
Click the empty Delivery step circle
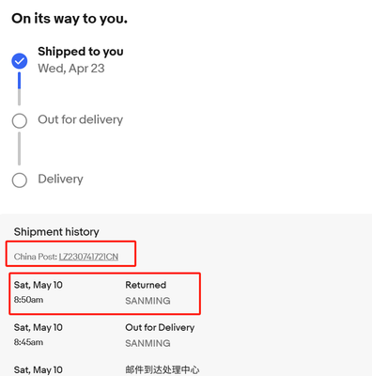pos(20,180)
